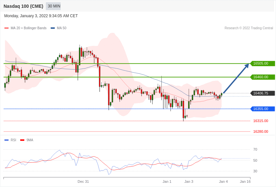Click the 16280.00 support level label
The image size is (276, 187).
coord(260,132)
